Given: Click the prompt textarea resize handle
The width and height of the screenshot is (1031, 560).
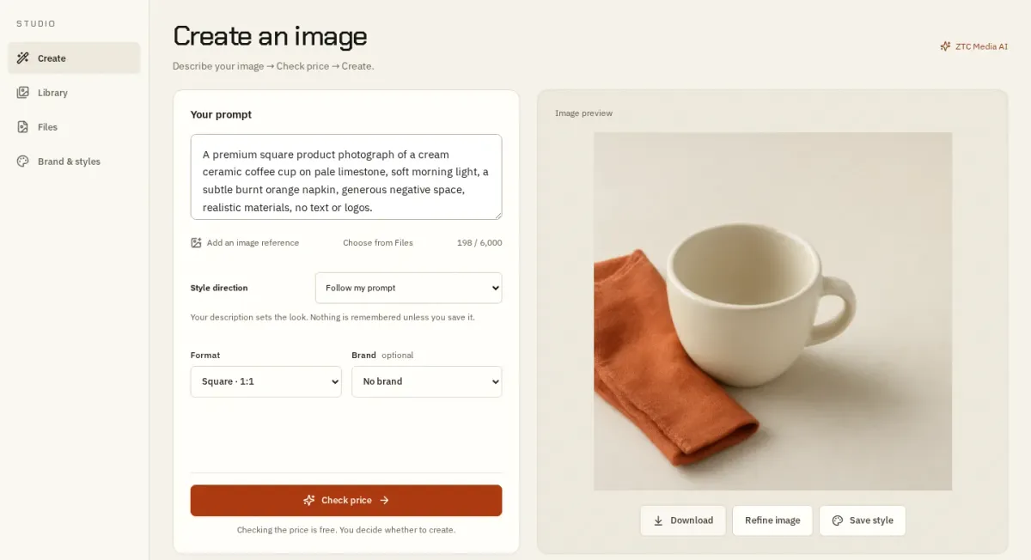Looking at the screenshot, I should pos(497,215).
